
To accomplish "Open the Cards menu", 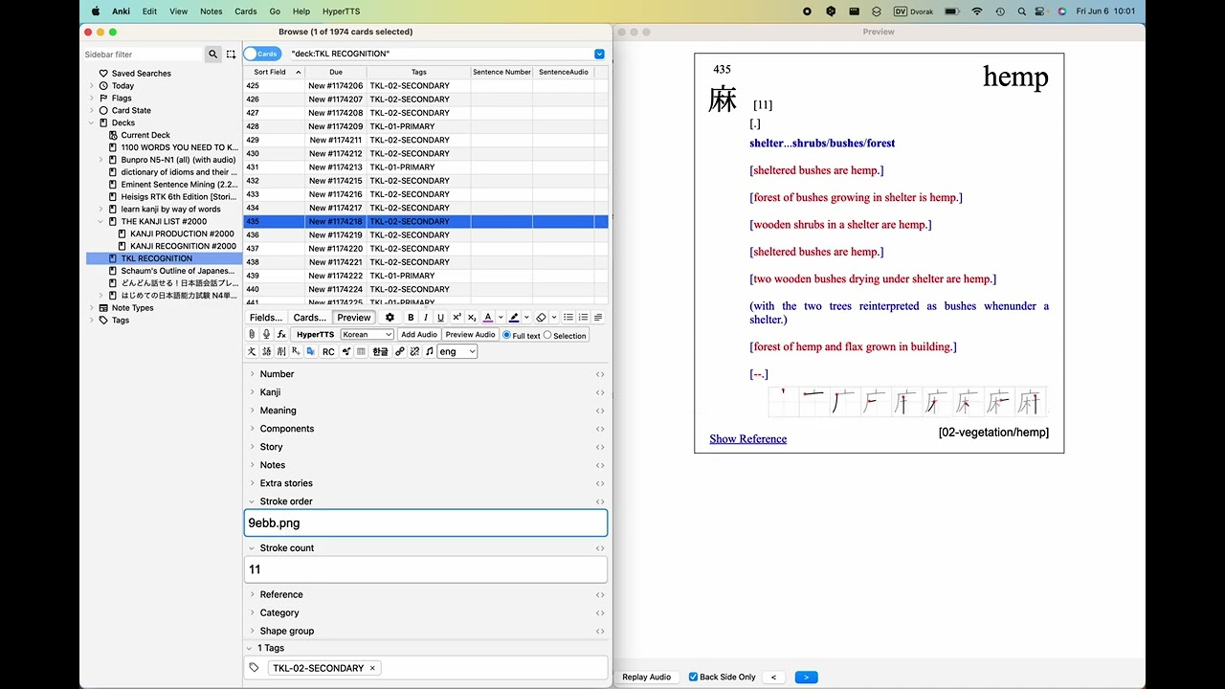I will pyautogui.click(x=246, y=11).
